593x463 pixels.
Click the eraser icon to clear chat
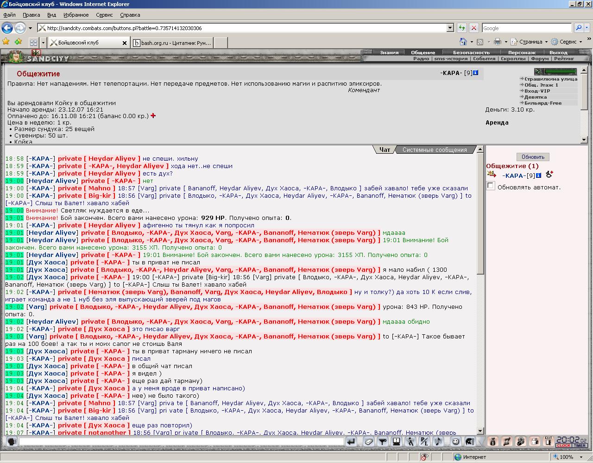(368, 442)
